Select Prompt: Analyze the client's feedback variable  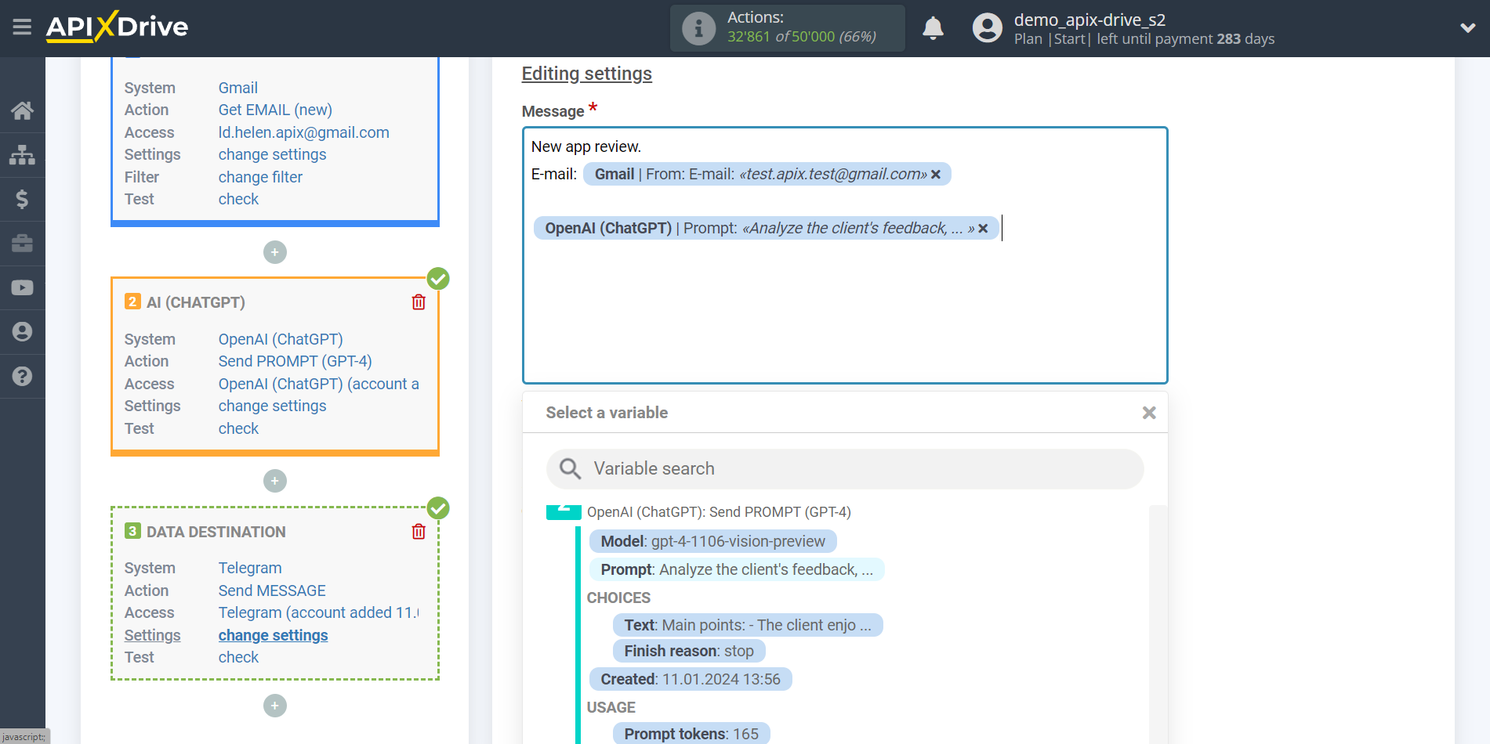[x=736, y=569]
